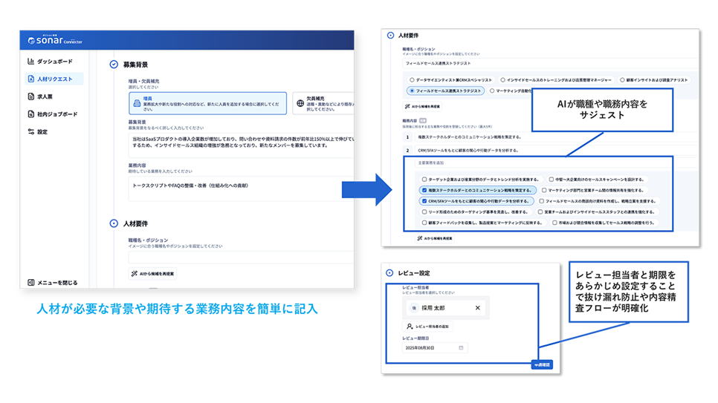Click the ダッシュボード chart icon in sidebar

click(x=30, y=62)
